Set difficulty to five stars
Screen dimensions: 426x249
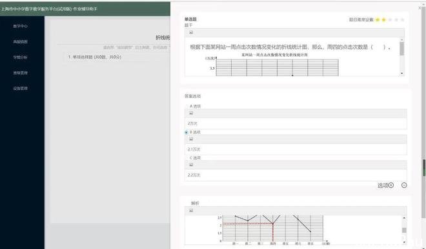(403, 19)
